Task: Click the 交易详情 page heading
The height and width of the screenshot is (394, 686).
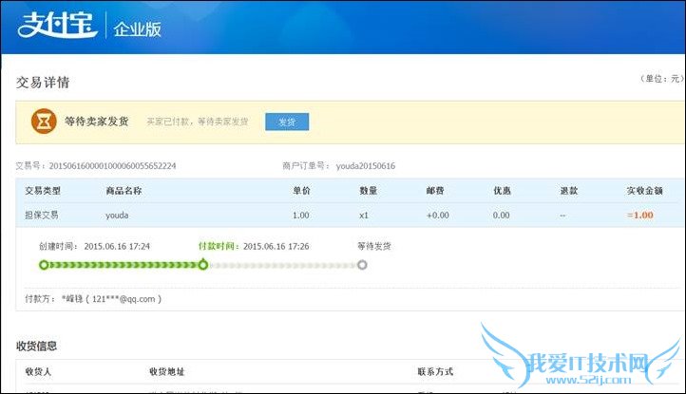Action: (43, 83)
